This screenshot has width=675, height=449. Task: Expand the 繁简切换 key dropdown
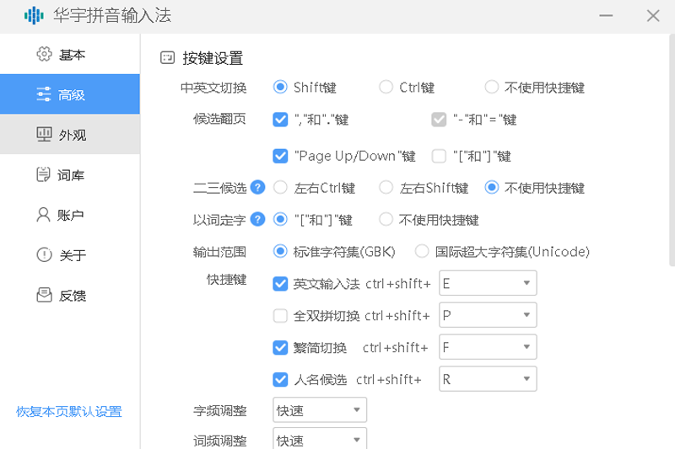[x=488, y=348]
